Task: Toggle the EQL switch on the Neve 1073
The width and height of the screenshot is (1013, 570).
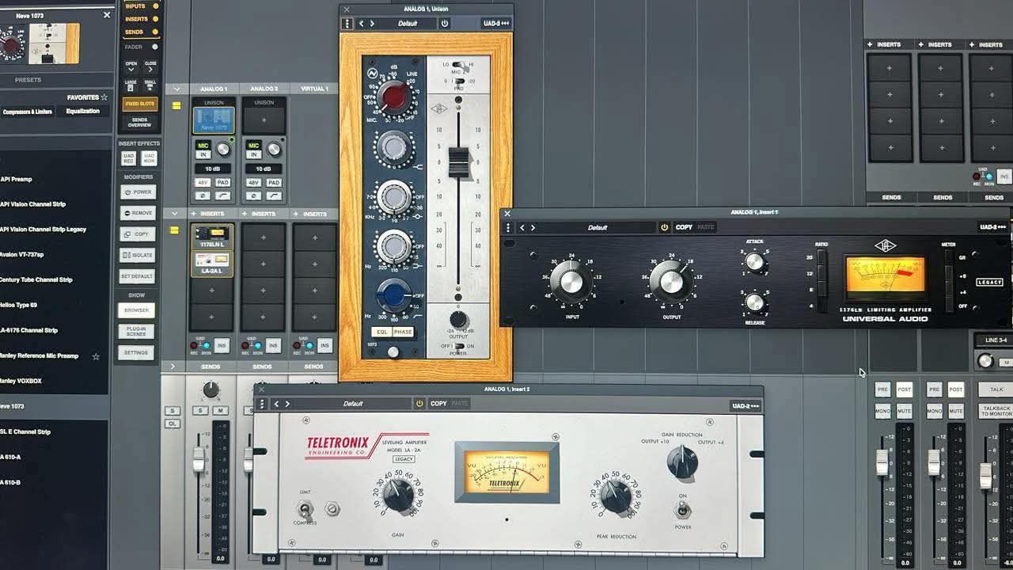Action: click(381, 332)
